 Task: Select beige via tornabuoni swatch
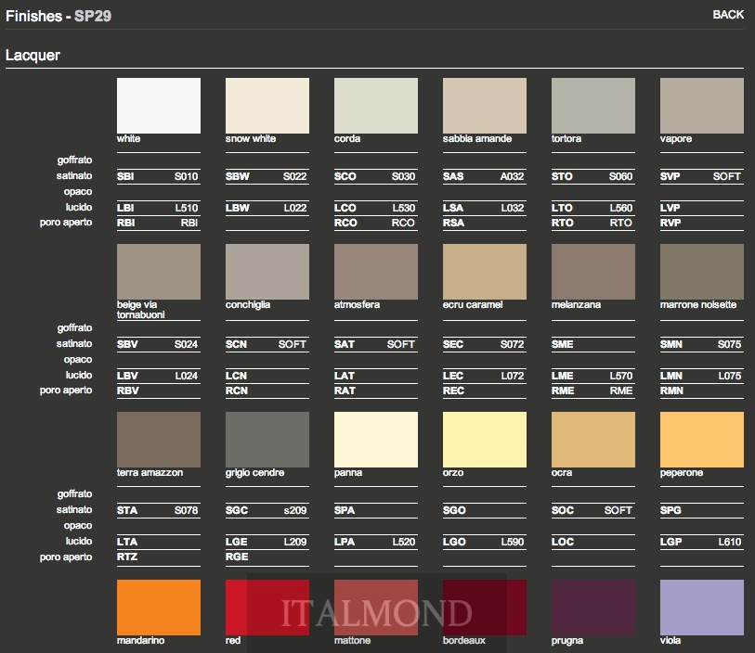[159, 272]
